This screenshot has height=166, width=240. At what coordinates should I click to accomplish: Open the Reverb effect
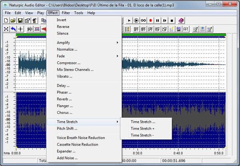(84, 99)
